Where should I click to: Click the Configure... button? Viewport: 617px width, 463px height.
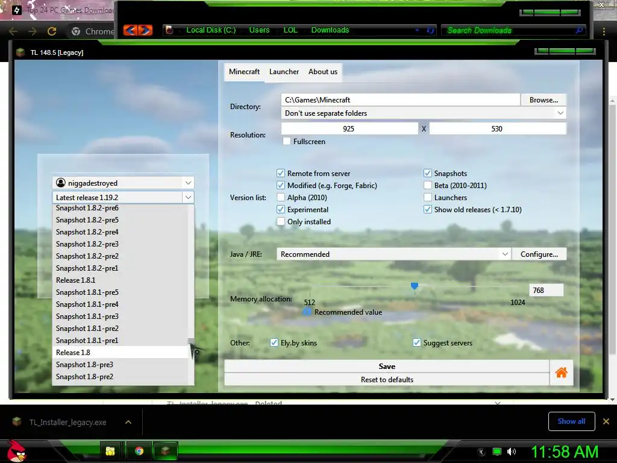pos(539,254)
